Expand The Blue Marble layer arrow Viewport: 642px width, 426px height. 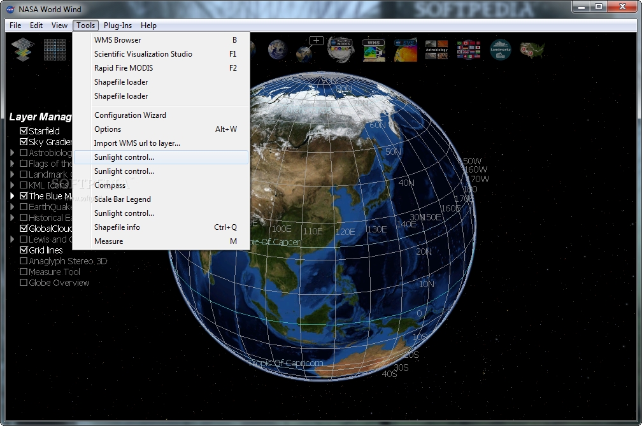(12, 196)
